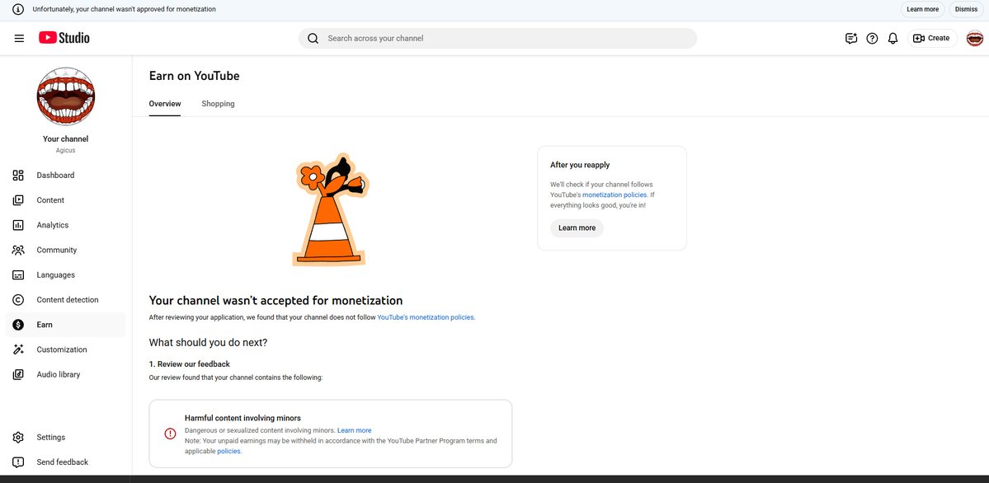Open the Help question mark icon
The width and height of the screenshot is (989, 483).
coord(872,39)
